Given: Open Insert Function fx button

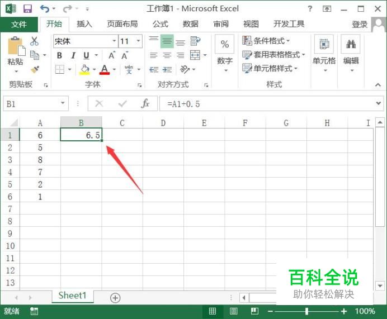Looking at the screenshot, I should [x=145, y=103].
